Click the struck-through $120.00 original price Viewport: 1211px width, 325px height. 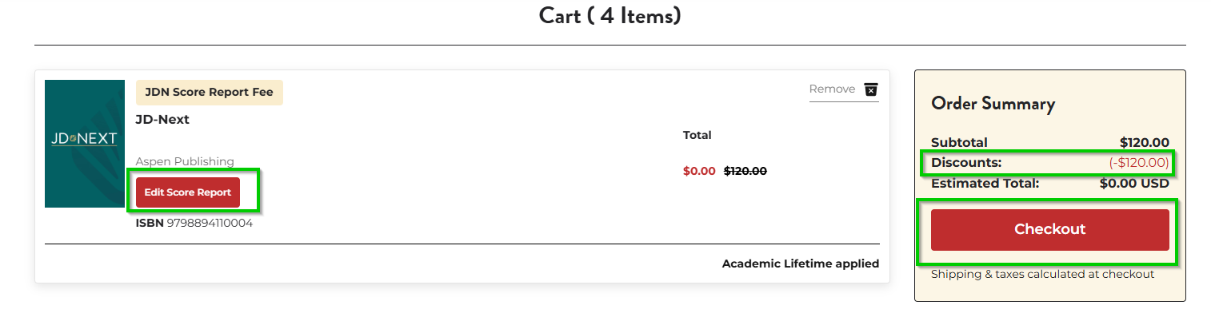(x=745, y=171)
